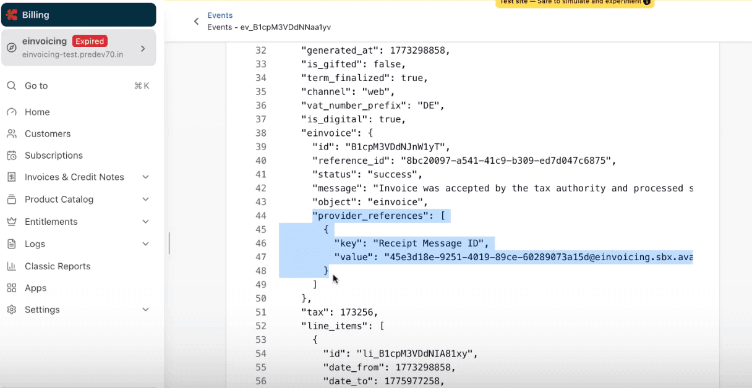Image resolution: width=752 pixels, height=388 pixels.
Task: Open Customers via its people icon
Action: (x=12, y=133)
